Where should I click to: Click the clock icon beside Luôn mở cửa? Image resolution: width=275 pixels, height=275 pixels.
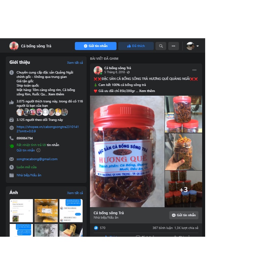click(x=11, y=167)
